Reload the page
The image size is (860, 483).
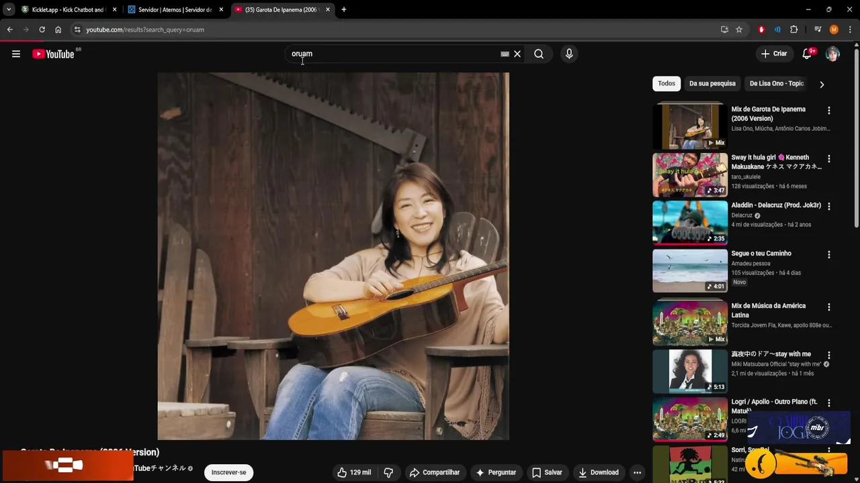(42, 30)
